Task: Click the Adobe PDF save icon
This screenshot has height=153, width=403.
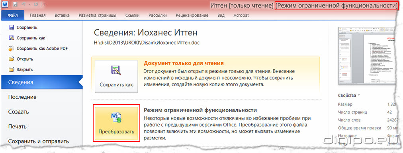Action: coord(11,48)
